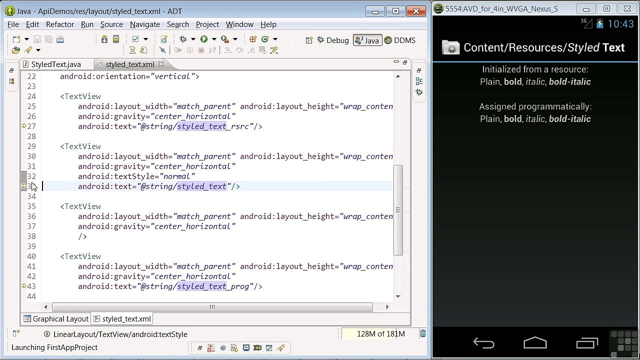This screenshot has height=360, width=640.
Task: Click the Skip All Breakpoints icon
Action: [x=162, y=50]
